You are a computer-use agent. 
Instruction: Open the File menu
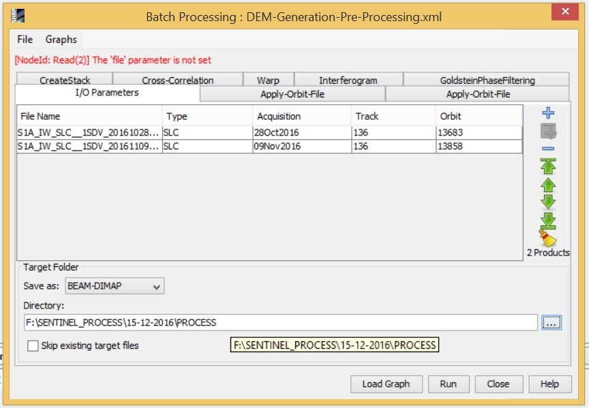(25, 40)
